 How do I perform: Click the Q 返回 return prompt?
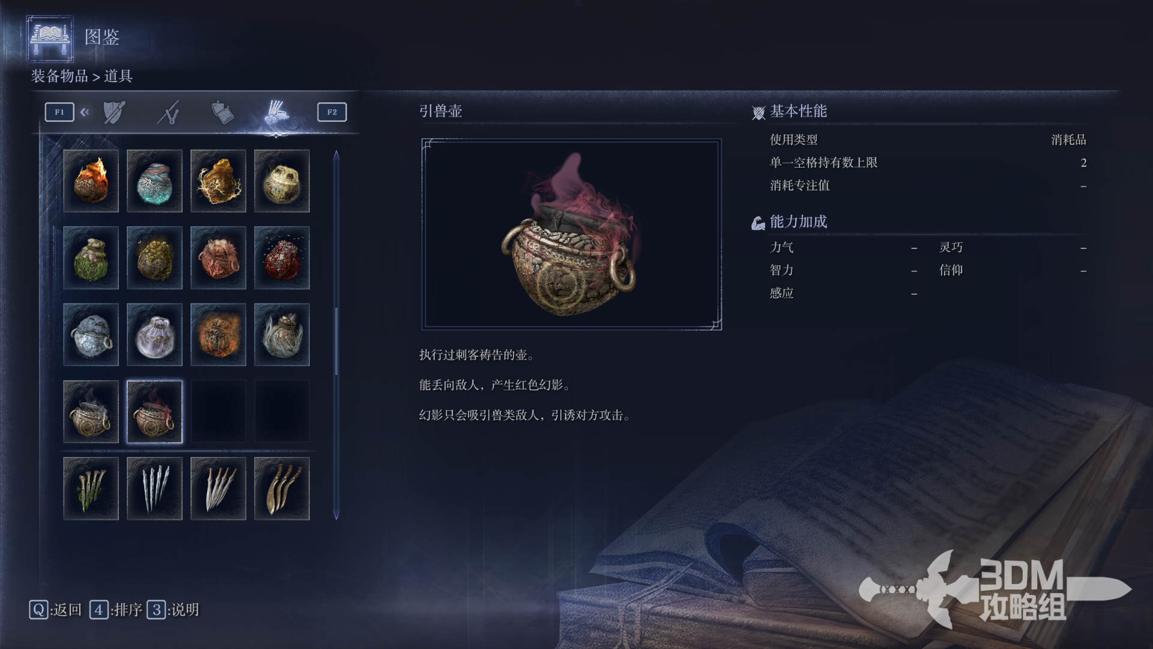coord(55,610)
